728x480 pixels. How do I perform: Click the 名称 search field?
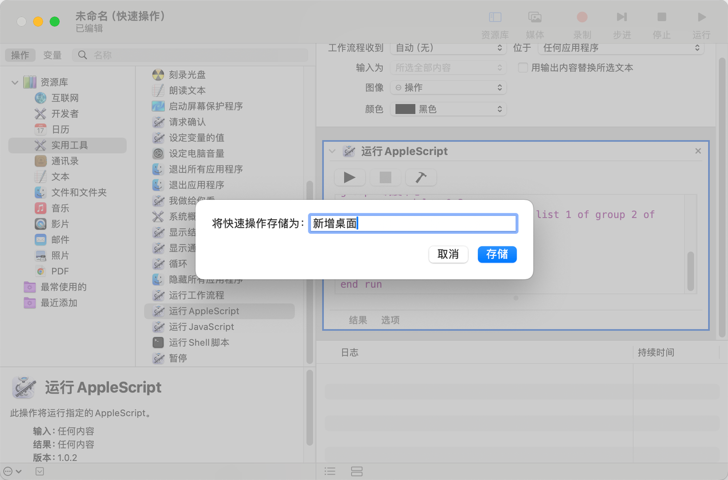(190, 55)
